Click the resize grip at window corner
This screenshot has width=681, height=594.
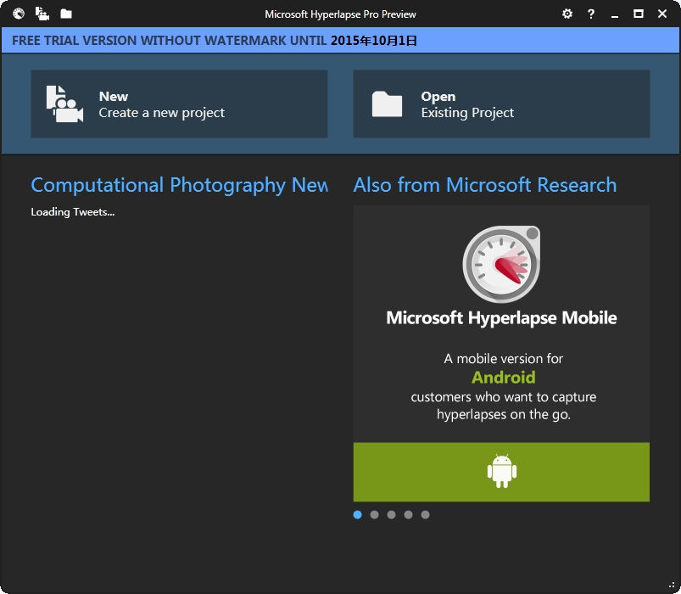click(673, 586)
